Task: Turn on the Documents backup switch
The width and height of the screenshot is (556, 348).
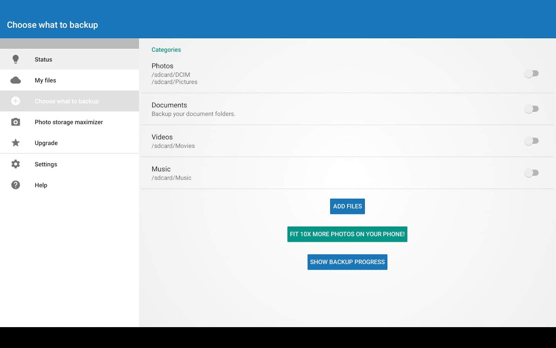Action: click(531, 109)
